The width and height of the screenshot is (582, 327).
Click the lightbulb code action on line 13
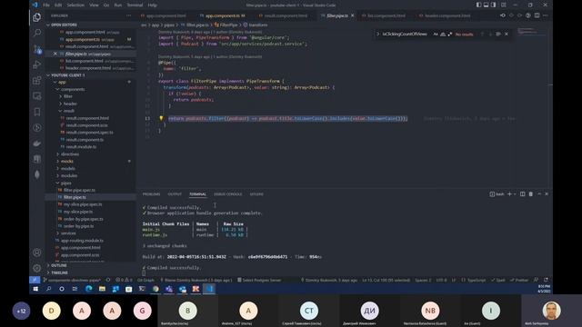[x=161, y=118]
